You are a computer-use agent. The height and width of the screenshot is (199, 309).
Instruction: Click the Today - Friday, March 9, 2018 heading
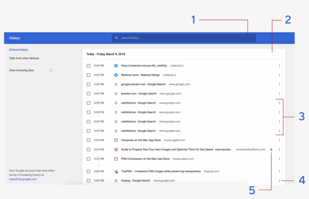(x=106, y=54)
